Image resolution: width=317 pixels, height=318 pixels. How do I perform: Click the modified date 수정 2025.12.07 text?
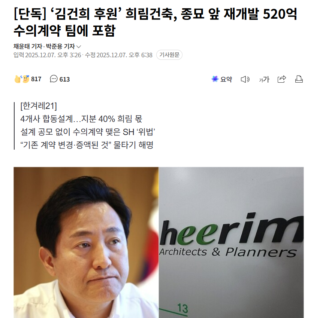119,55
